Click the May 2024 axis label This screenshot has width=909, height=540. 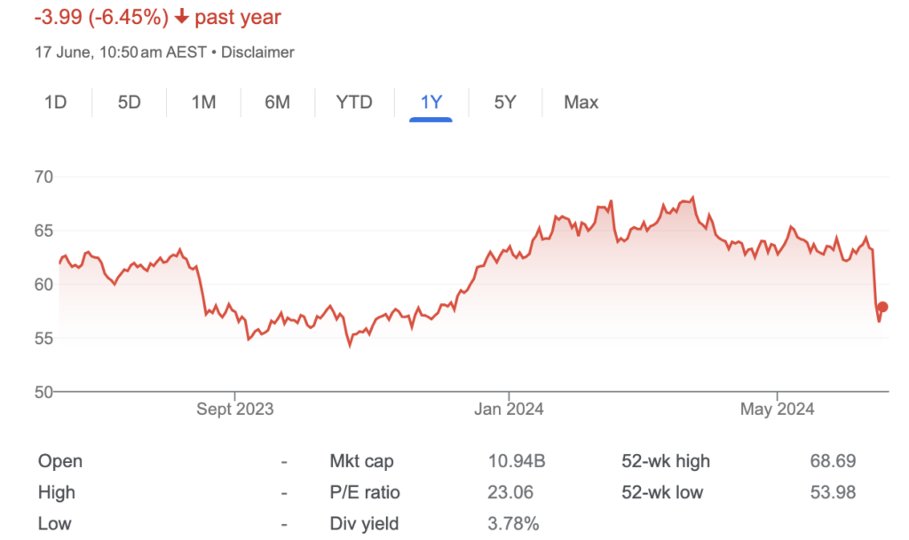tap(777, 409)
